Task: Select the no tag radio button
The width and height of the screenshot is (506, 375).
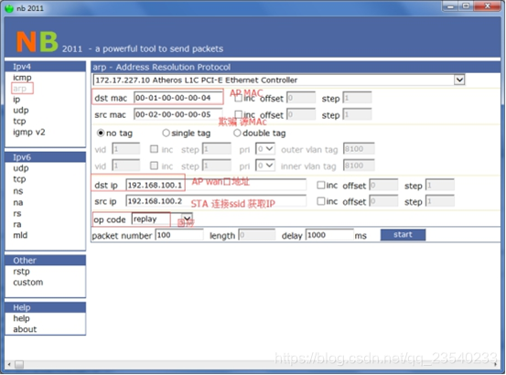Action: point(101,133)
